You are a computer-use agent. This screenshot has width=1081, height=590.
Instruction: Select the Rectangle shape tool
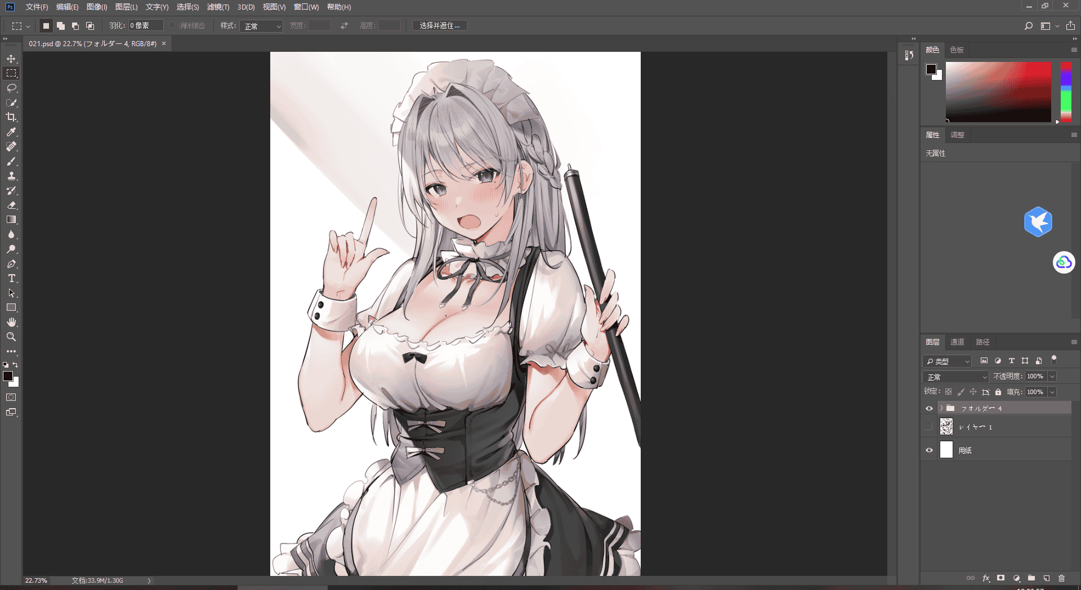pyautogui.click(x=11, y=307)
